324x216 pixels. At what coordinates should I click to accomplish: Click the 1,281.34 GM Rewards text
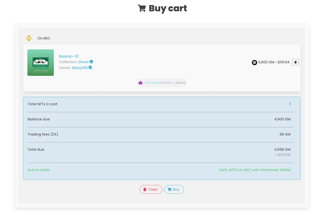158,83
